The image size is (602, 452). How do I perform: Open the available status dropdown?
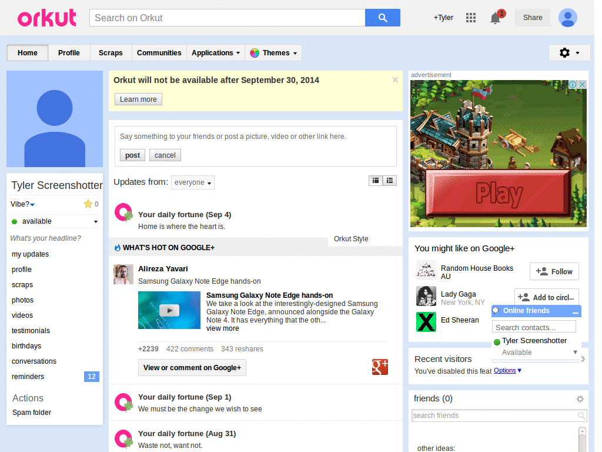tap(96, 222)
